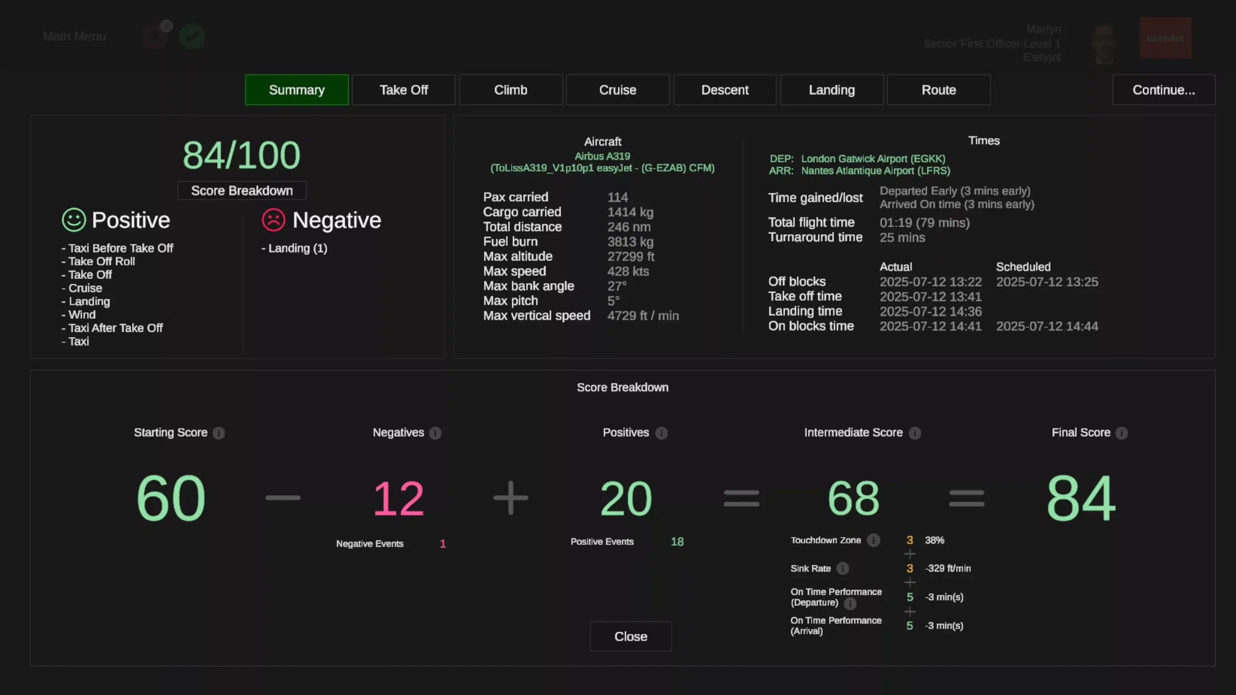1236x695 pixels.
Task: Toggle the Score Breakdown button
Action: pos(241,191)
